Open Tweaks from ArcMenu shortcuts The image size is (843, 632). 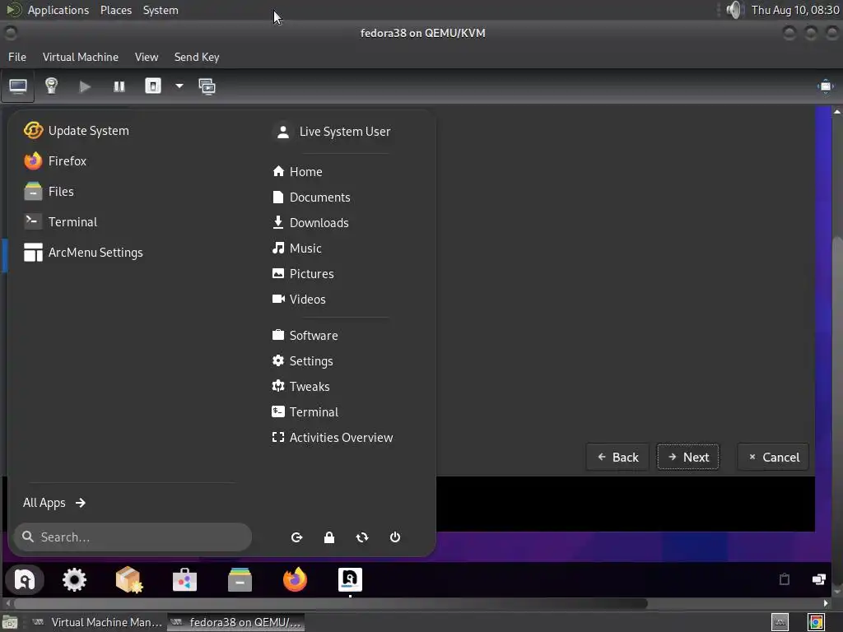[301, 387]
